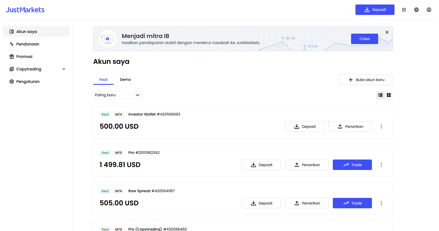Viewport: 439px width, 231px height.
Task: Click Penarikan for Investor Wallet account
Action: pos(350,126)
